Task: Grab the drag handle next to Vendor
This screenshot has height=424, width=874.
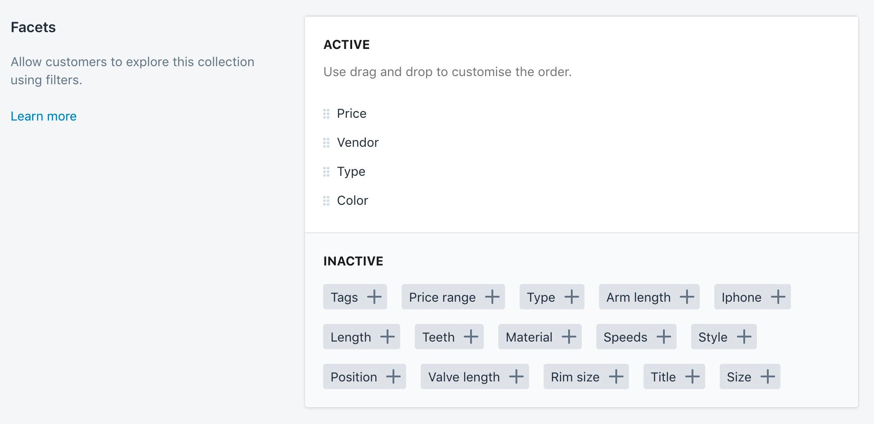Action: (326, 143)
